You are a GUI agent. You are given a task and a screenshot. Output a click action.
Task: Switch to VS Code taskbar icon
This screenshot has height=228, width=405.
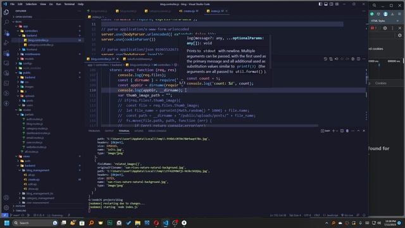click(166, 223)
